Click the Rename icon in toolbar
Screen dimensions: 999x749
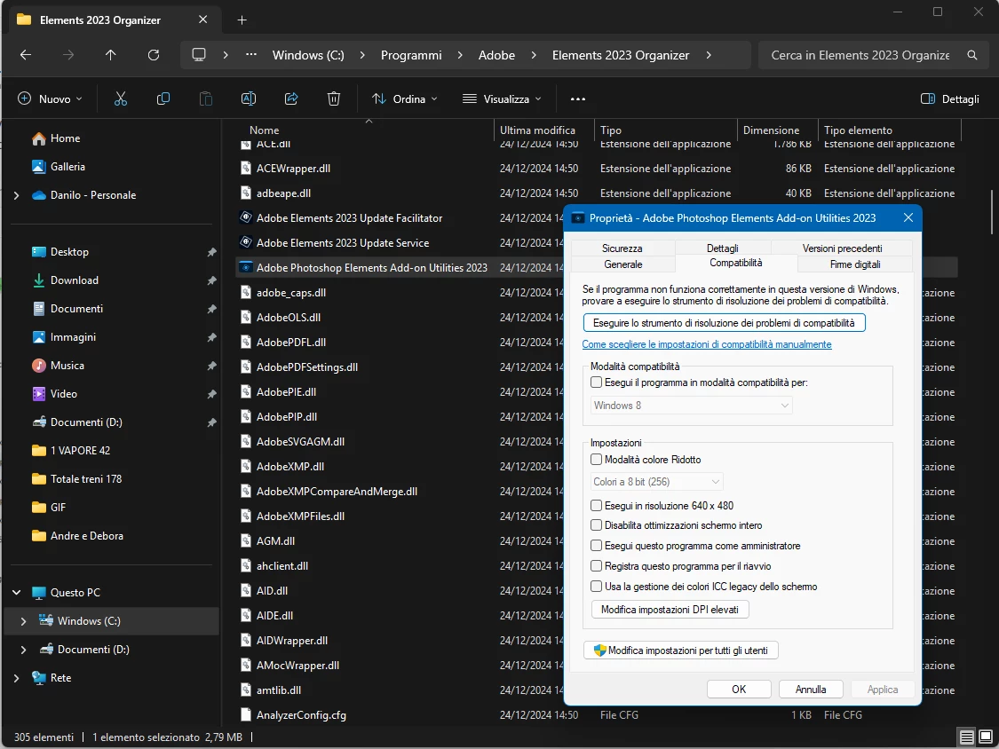(249, 99)
